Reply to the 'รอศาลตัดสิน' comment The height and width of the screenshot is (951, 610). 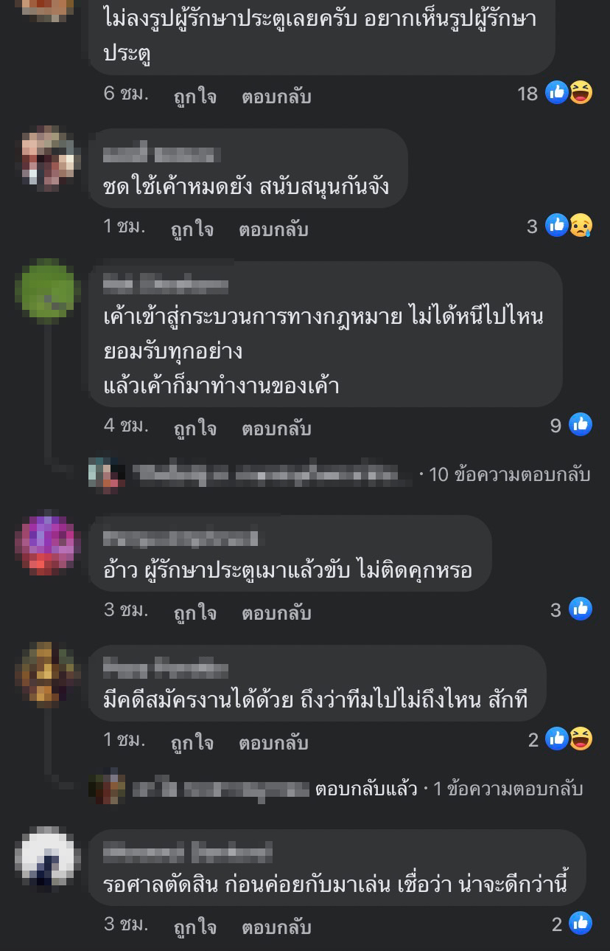coord(276,927)
